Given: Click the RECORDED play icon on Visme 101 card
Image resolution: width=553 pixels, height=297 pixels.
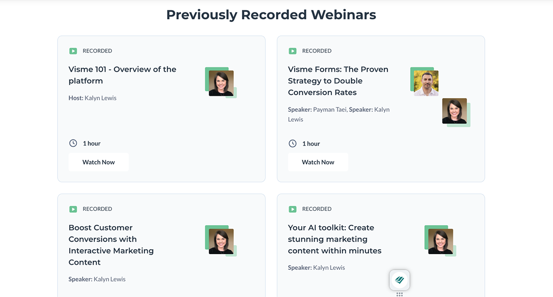Looking at the screenshot, I should (x=73, y=51).
